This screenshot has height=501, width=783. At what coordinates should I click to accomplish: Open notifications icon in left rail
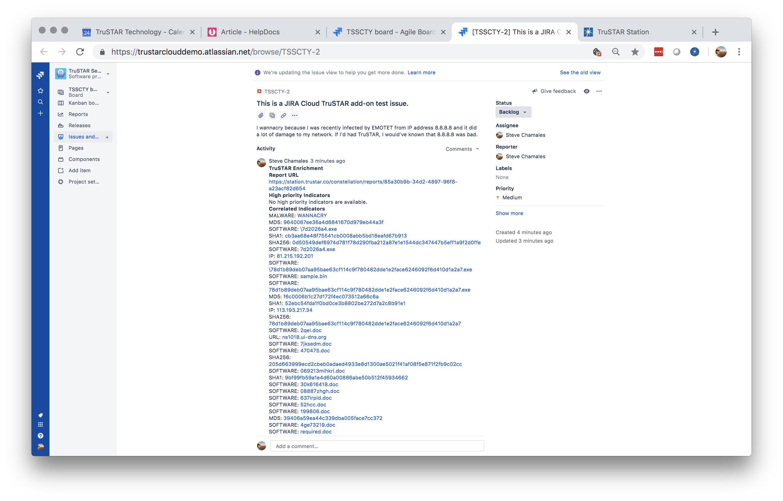pos(40,415)
